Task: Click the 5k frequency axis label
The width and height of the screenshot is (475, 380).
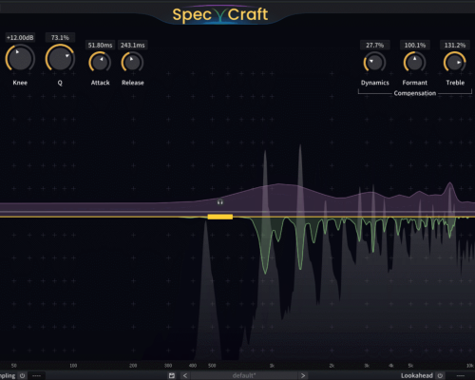Action: pyautogui.click(x=410, y=366)
